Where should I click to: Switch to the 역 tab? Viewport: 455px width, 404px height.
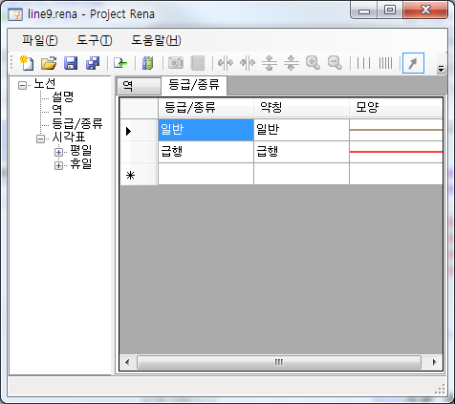tap(139, 86)
